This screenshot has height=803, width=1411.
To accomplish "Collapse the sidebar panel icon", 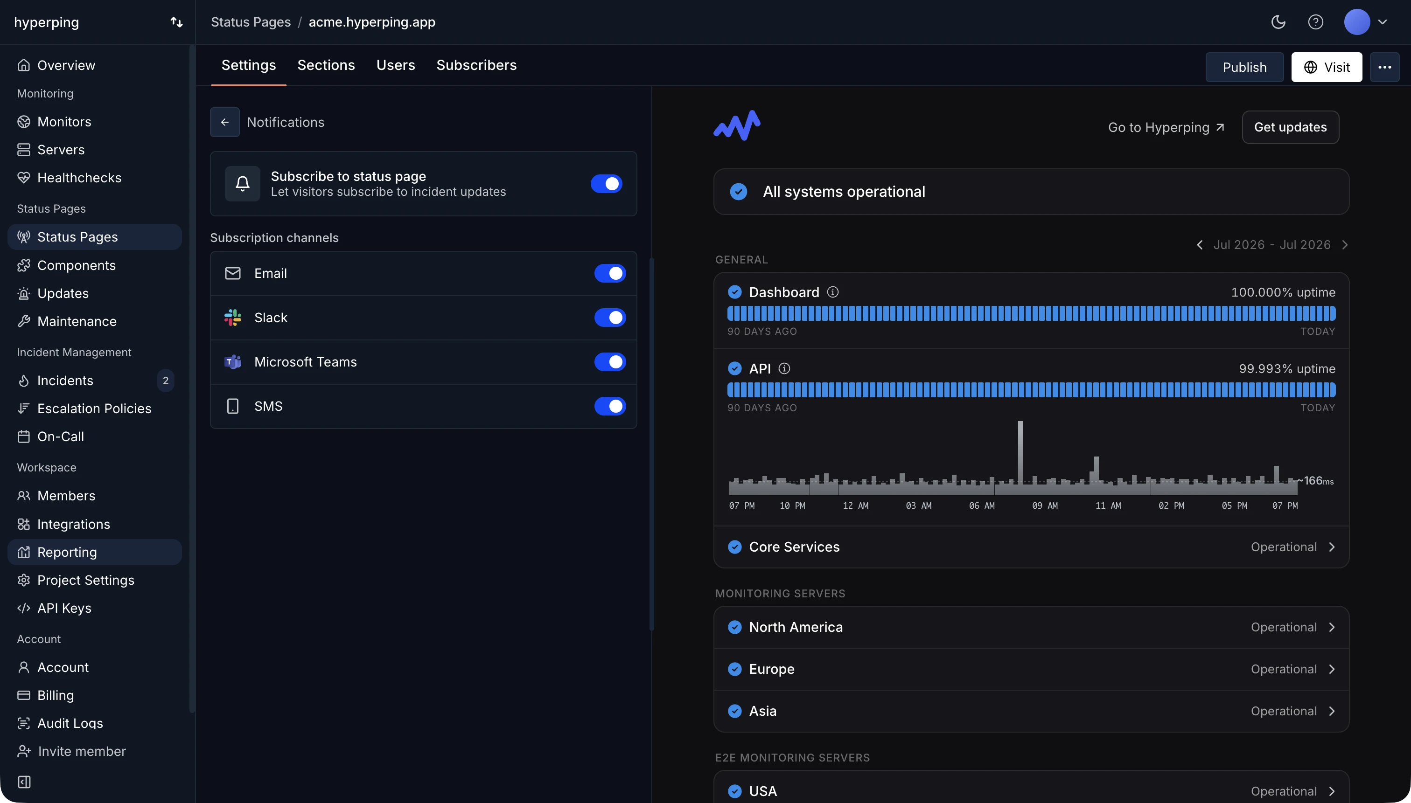I will 24,782.
